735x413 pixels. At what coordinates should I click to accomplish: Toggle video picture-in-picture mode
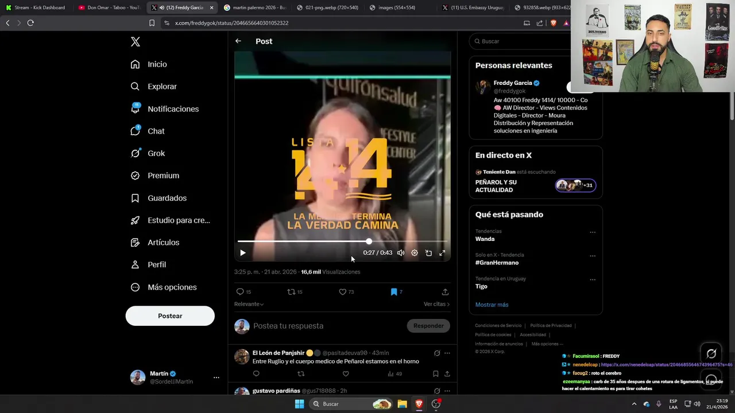(428, 253)
